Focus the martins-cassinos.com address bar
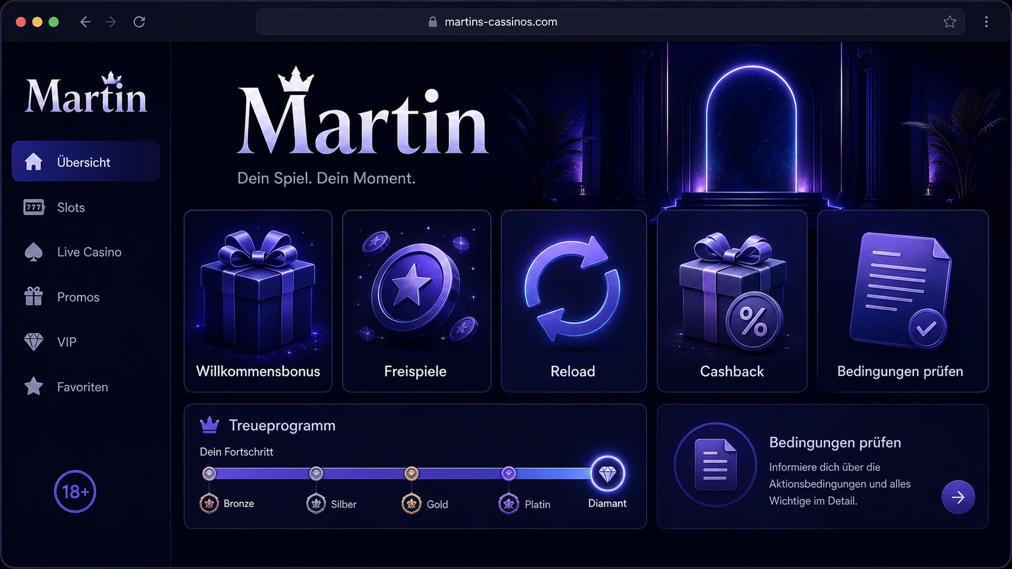1012x569 pixels. click(610, 22)
